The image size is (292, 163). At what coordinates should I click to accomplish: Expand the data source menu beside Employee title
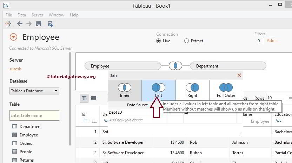13,37
